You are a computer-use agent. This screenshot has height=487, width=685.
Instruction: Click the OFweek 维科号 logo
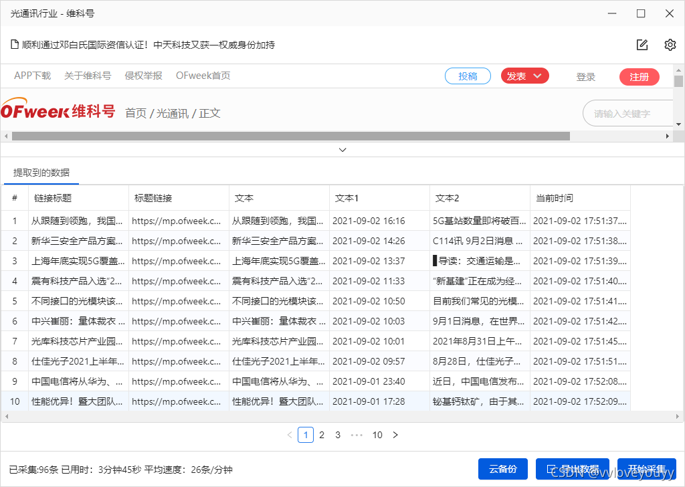point(58,109)
